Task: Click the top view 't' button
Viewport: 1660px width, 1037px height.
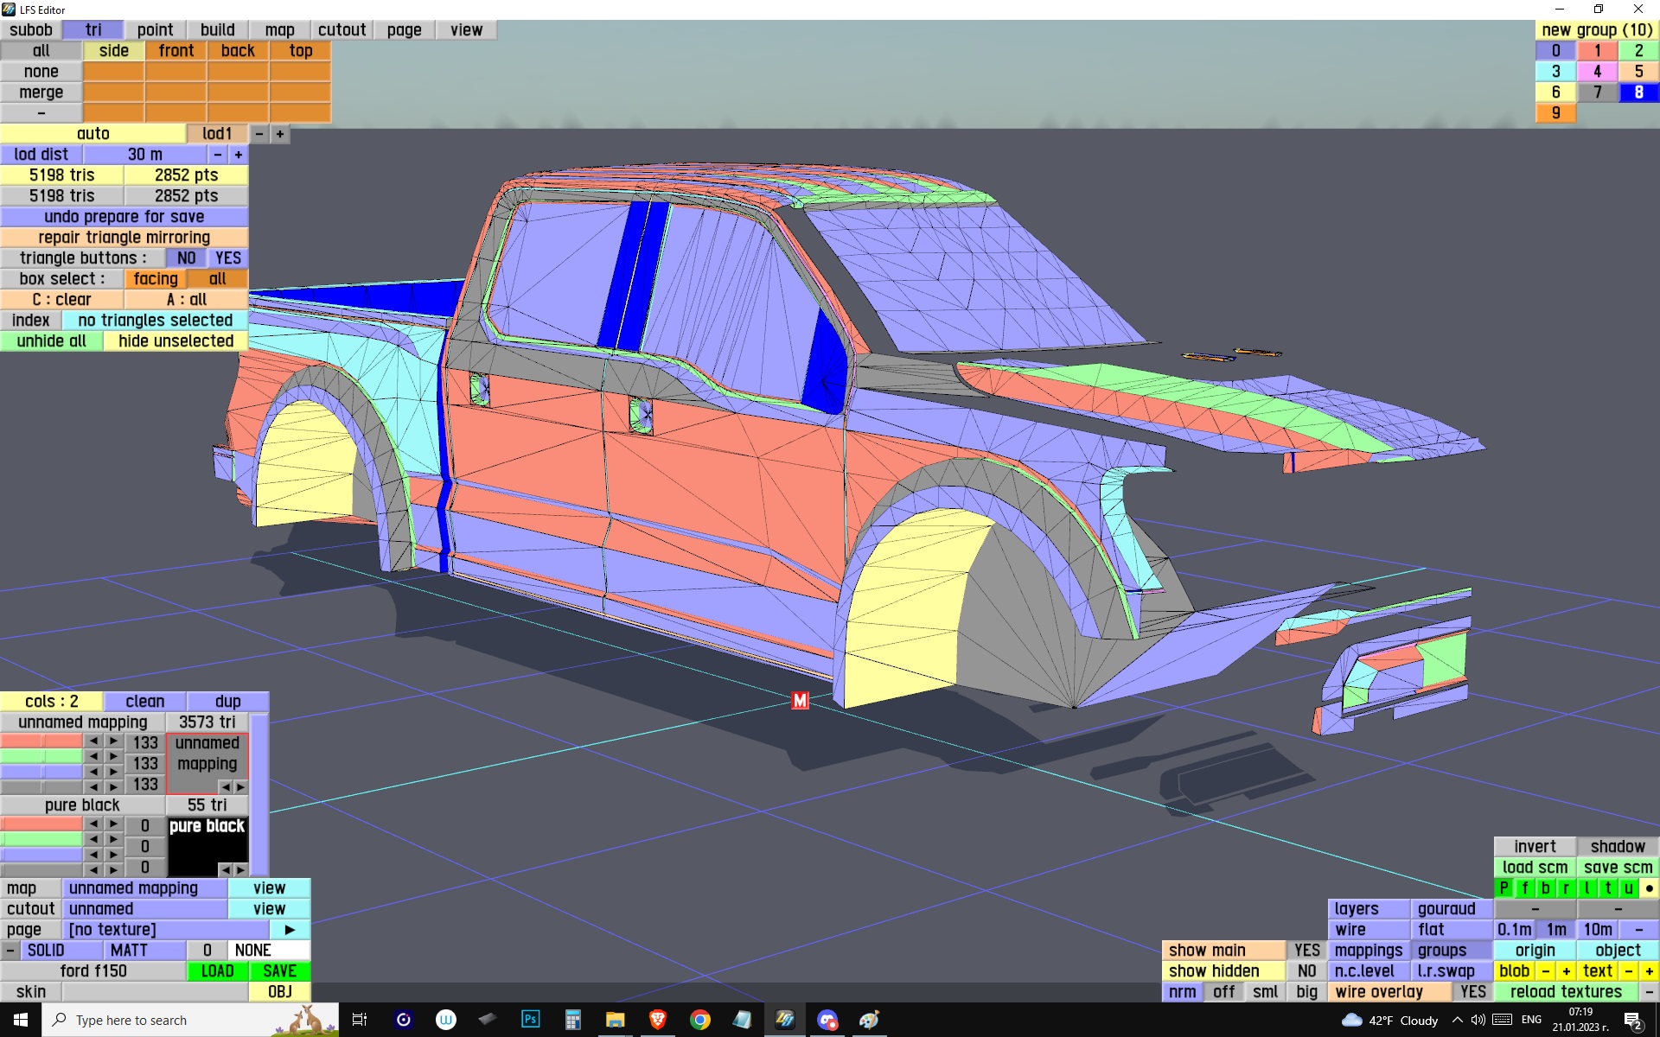Action: pyautogui.click(x=1608, y=887)
